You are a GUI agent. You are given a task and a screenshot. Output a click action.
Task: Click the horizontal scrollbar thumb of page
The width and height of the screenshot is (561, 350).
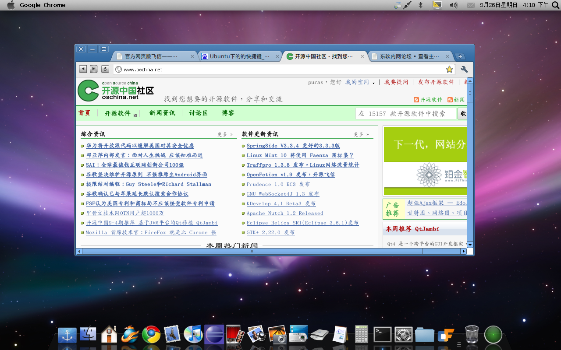252,252
